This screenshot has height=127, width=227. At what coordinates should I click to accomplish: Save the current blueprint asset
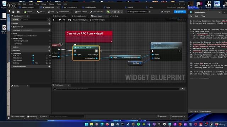coord(13,12)
